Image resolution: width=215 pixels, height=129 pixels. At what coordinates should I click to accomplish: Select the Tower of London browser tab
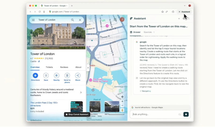pos(54,6)
